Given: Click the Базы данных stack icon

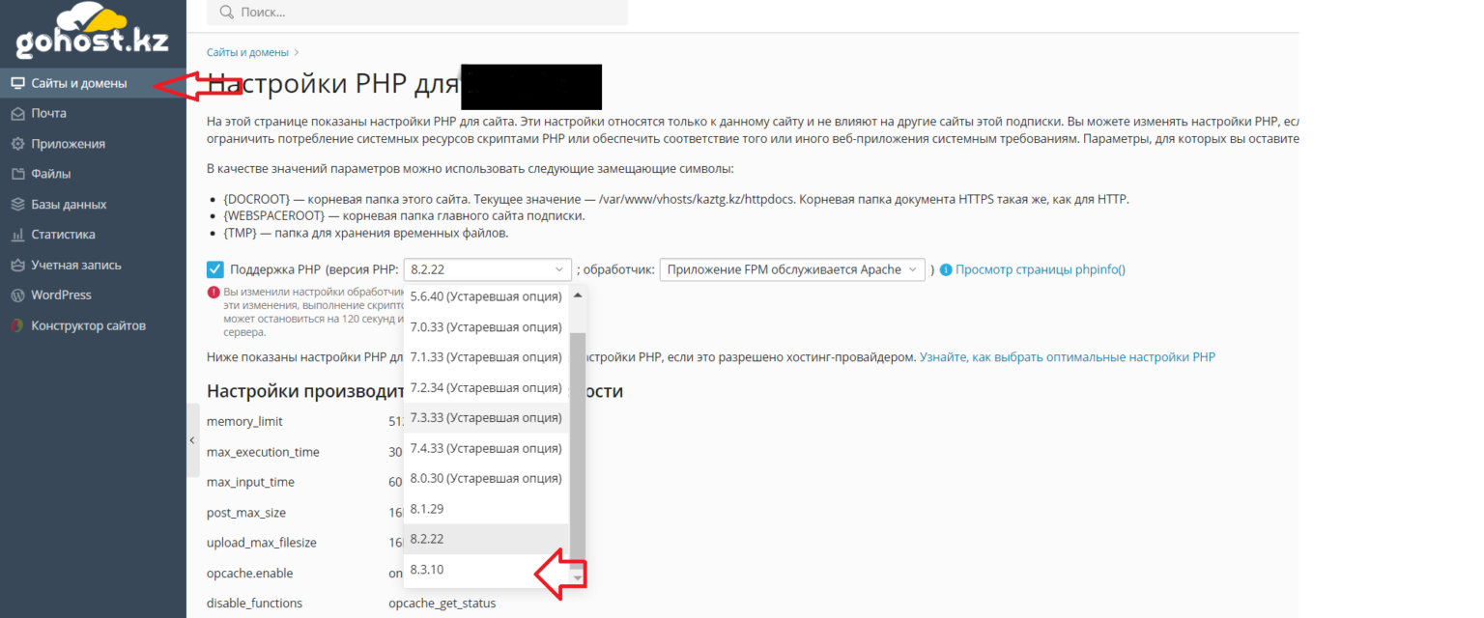Looking at the screenshot, I should coord(17,205).
